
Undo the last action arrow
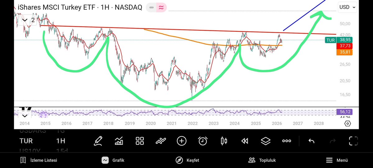click(x=311, y=141)
